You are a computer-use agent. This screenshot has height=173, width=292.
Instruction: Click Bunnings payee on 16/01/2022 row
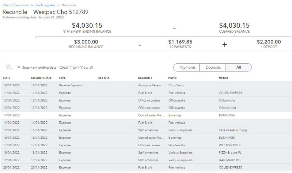(x=175, y=138)
